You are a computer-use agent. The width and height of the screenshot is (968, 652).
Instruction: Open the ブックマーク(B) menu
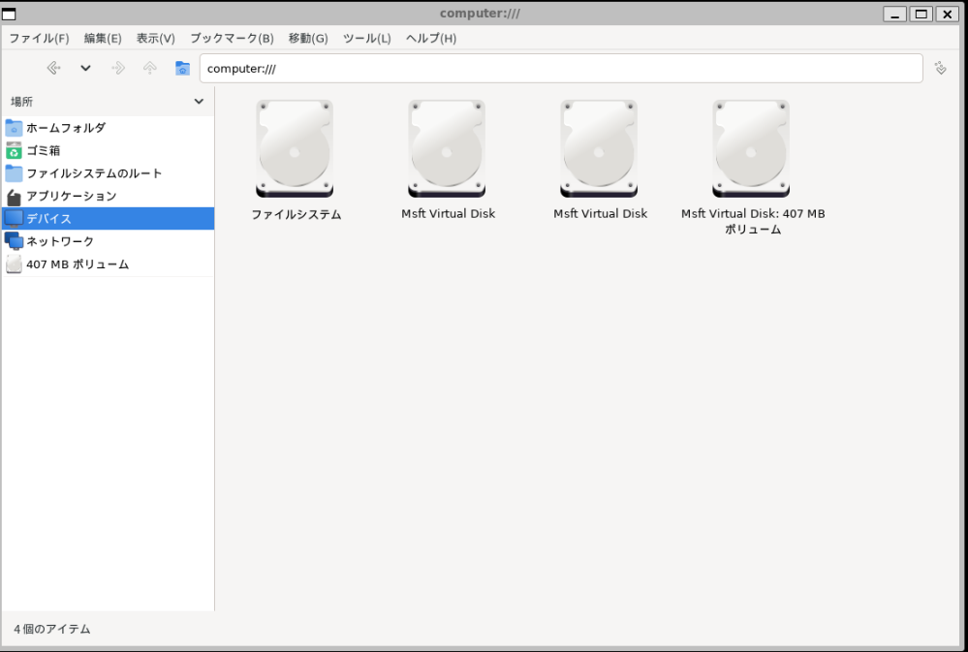(232, 38)
